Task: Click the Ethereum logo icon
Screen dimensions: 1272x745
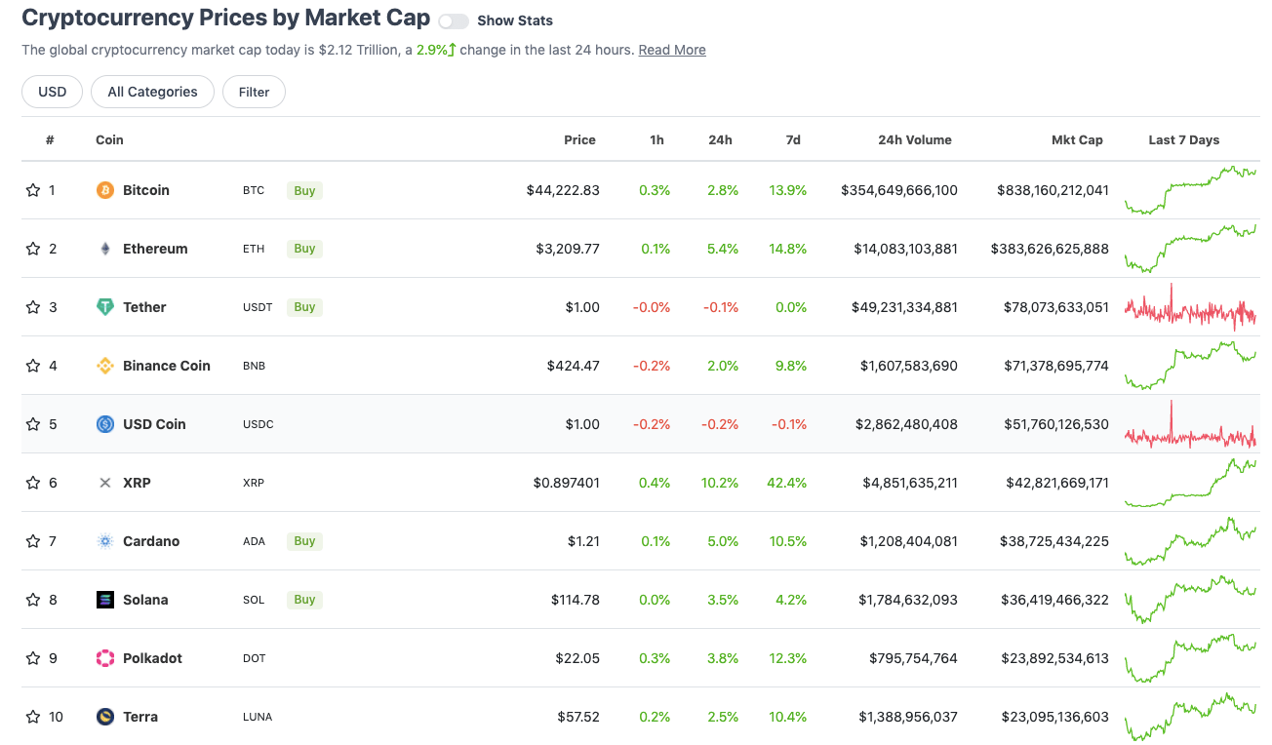Action: tap(105, 249)
